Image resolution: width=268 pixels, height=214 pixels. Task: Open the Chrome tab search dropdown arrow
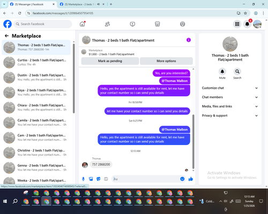click(4, 4)
